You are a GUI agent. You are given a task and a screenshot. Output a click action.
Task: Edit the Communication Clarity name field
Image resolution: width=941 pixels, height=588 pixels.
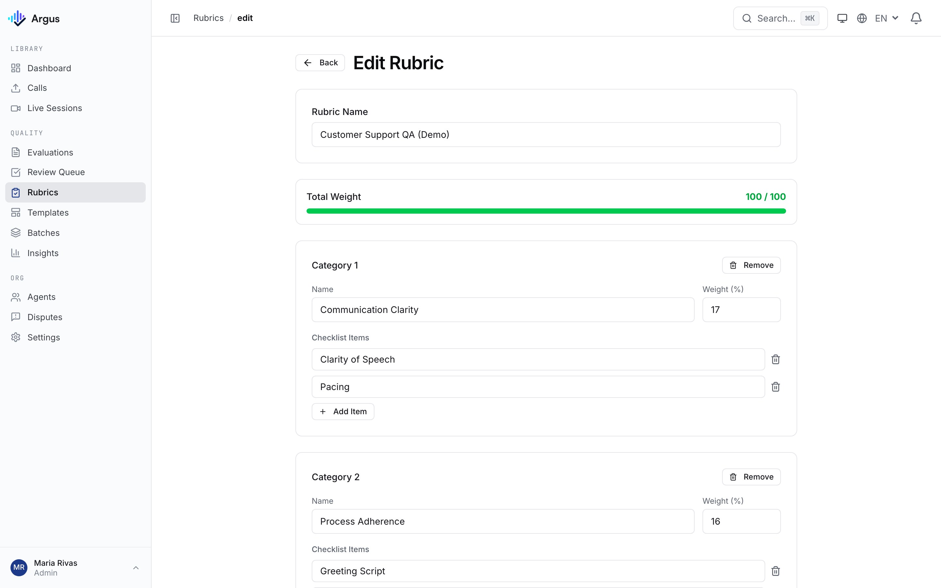pos(503,310)
